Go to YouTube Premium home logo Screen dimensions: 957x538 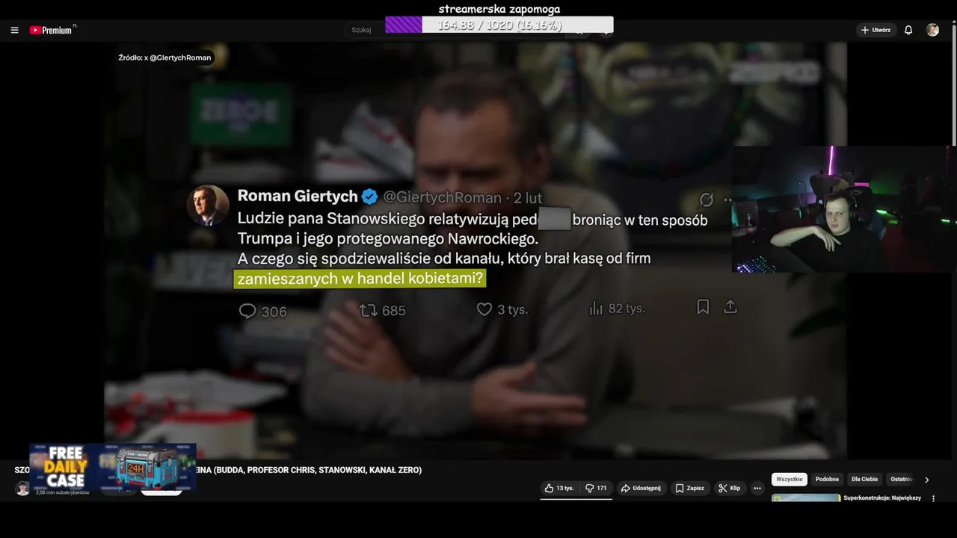(52, 30)
